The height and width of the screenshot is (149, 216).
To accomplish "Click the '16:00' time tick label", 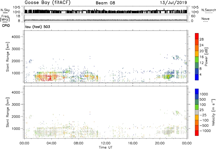I will click(133, 143).
